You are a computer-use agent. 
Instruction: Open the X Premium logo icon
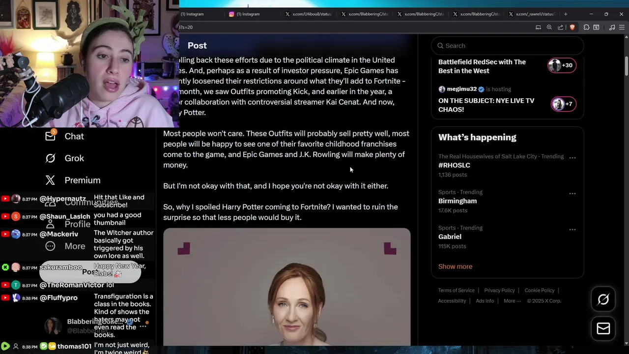point(50,180)
